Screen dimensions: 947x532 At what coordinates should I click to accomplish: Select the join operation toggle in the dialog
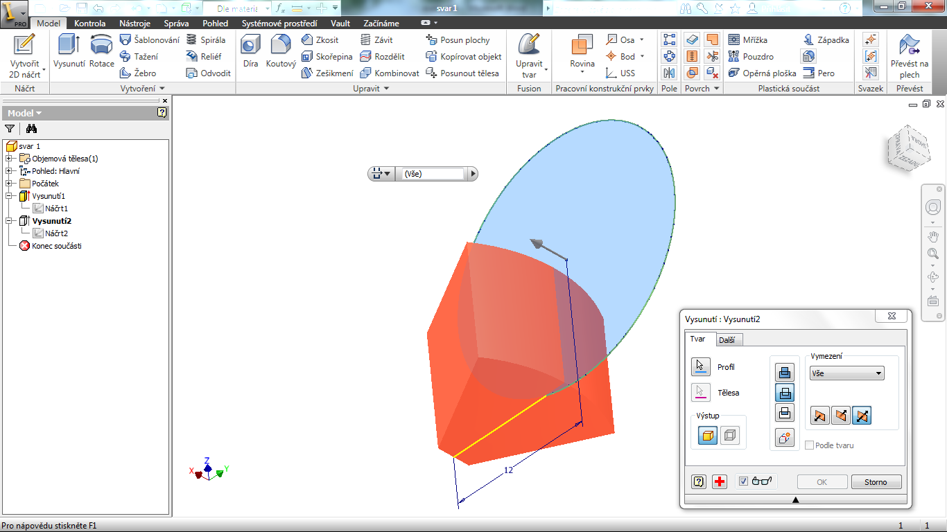(x=785, y=372)
